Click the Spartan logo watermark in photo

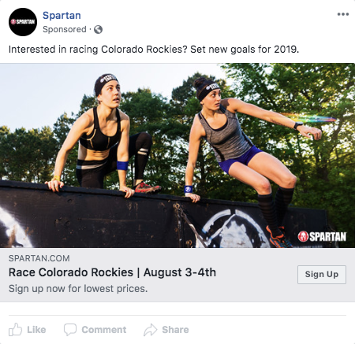tap(322, 236)
